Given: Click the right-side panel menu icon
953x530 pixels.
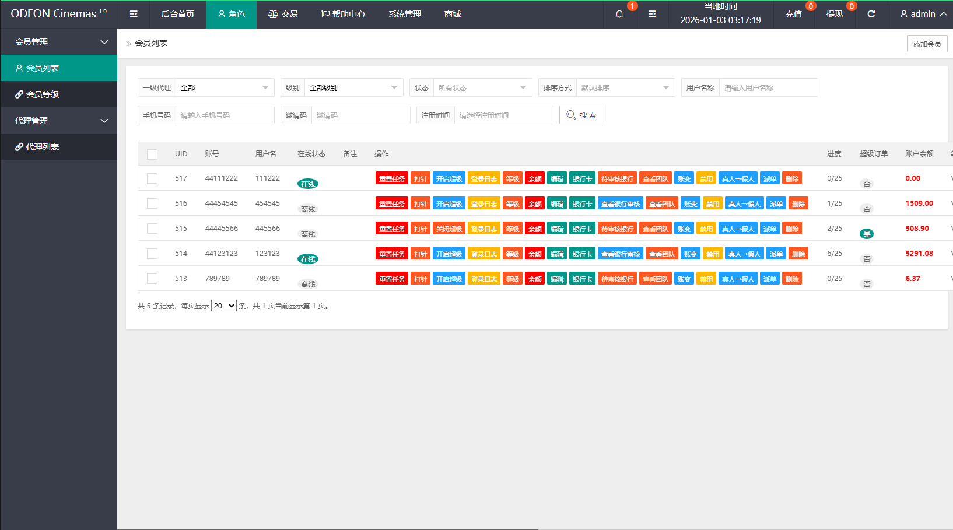Looking at the screenshot, I should pos(652,14).
